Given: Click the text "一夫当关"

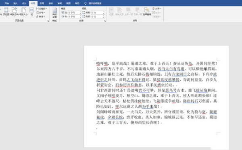Looking at the screenshot, I should (134, 112).
